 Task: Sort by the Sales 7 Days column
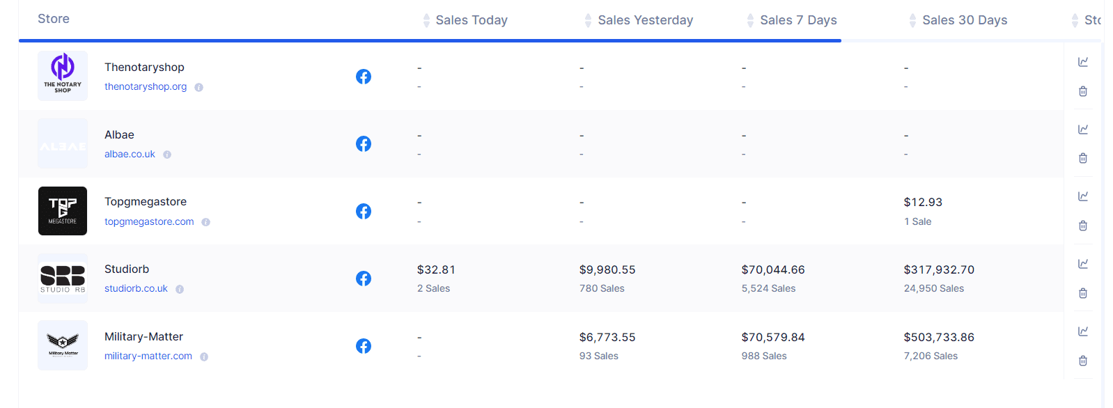[798, 20]
